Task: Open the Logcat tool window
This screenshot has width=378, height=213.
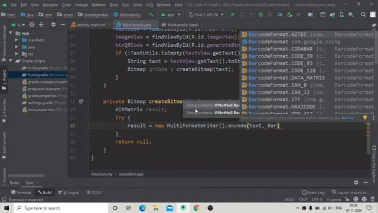Action: tap(69, 192)
